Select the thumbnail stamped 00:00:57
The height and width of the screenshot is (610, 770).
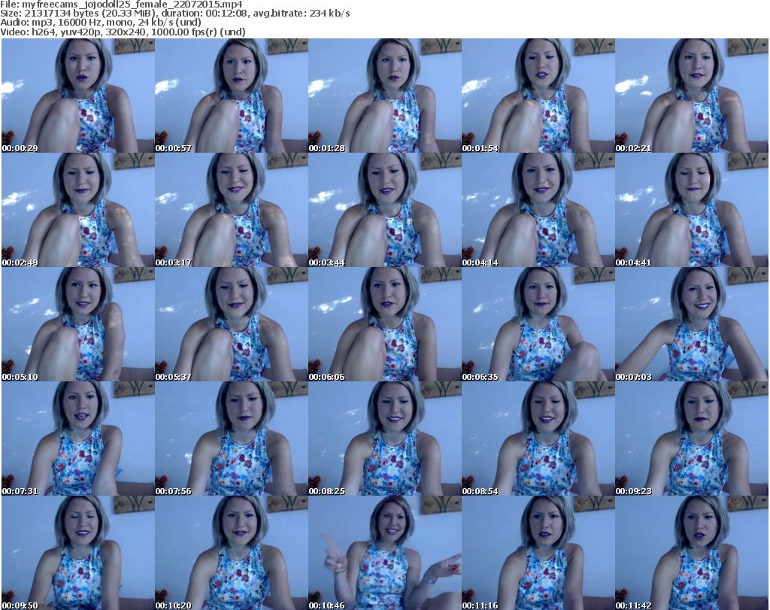tap(232, 96)
